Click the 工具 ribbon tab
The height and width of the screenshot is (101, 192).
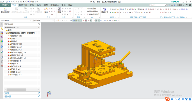tap(63, 5)
